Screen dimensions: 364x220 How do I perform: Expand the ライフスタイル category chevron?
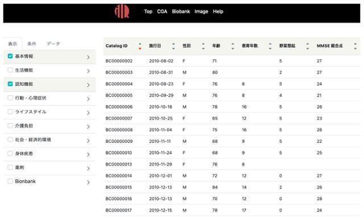pyautogui.click(x=88, y=113)
